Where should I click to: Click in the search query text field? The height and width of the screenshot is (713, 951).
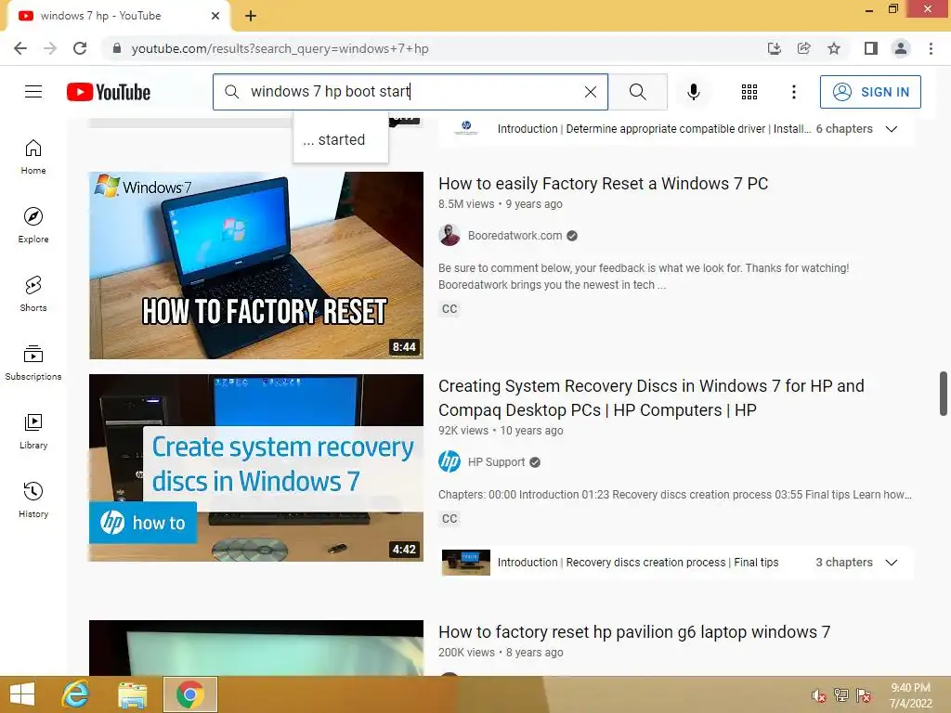click(412, 92)
